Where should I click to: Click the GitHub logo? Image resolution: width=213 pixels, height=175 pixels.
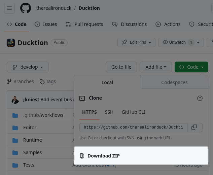point(26,8)
